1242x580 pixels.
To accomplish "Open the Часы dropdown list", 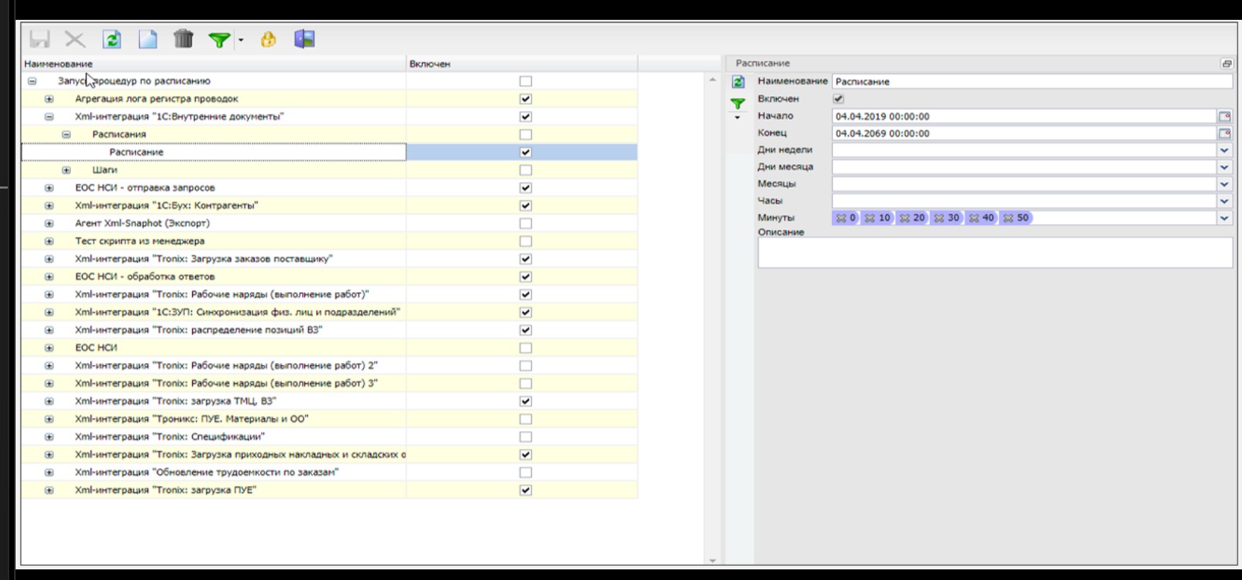I will click(x=1224, y=201).
